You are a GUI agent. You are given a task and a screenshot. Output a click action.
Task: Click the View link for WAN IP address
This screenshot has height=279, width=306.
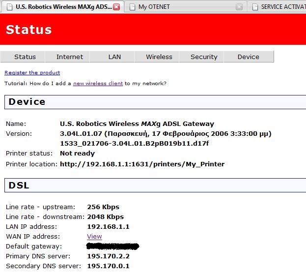point(94,237)
